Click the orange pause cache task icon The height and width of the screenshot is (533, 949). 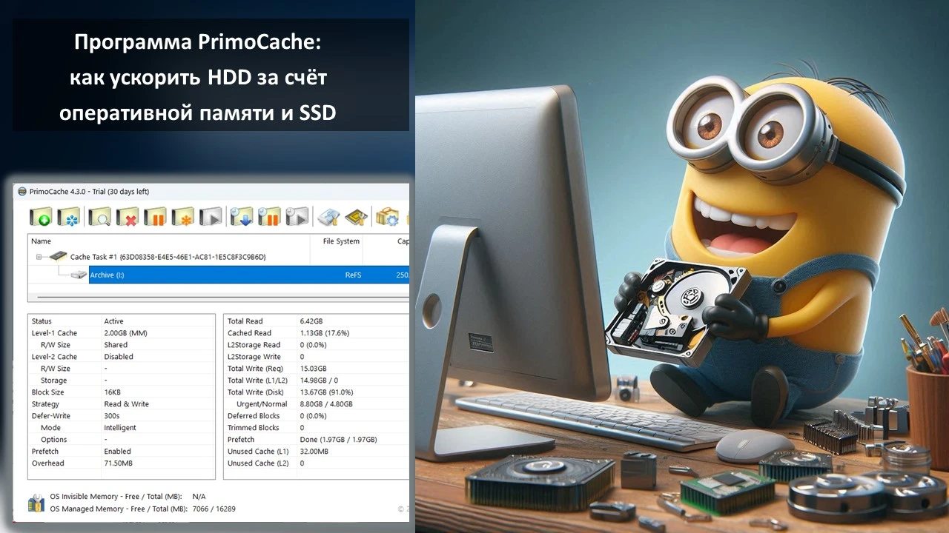(155, 216)
